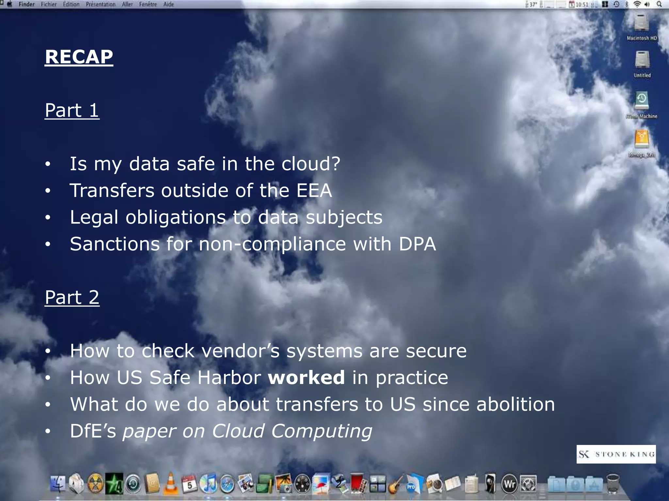Click "Transfers outside of the EEA" bullet
The height and width of the screenshot is (501, 669).
tap(201, 190)
